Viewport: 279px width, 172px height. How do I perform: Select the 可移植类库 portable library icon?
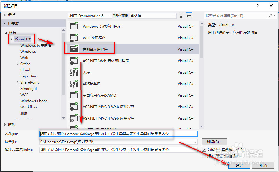click(x=74, y=84)
